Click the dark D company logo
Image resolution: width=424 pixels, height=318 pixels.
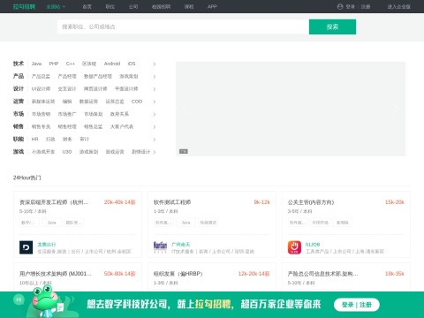[26, 247]
